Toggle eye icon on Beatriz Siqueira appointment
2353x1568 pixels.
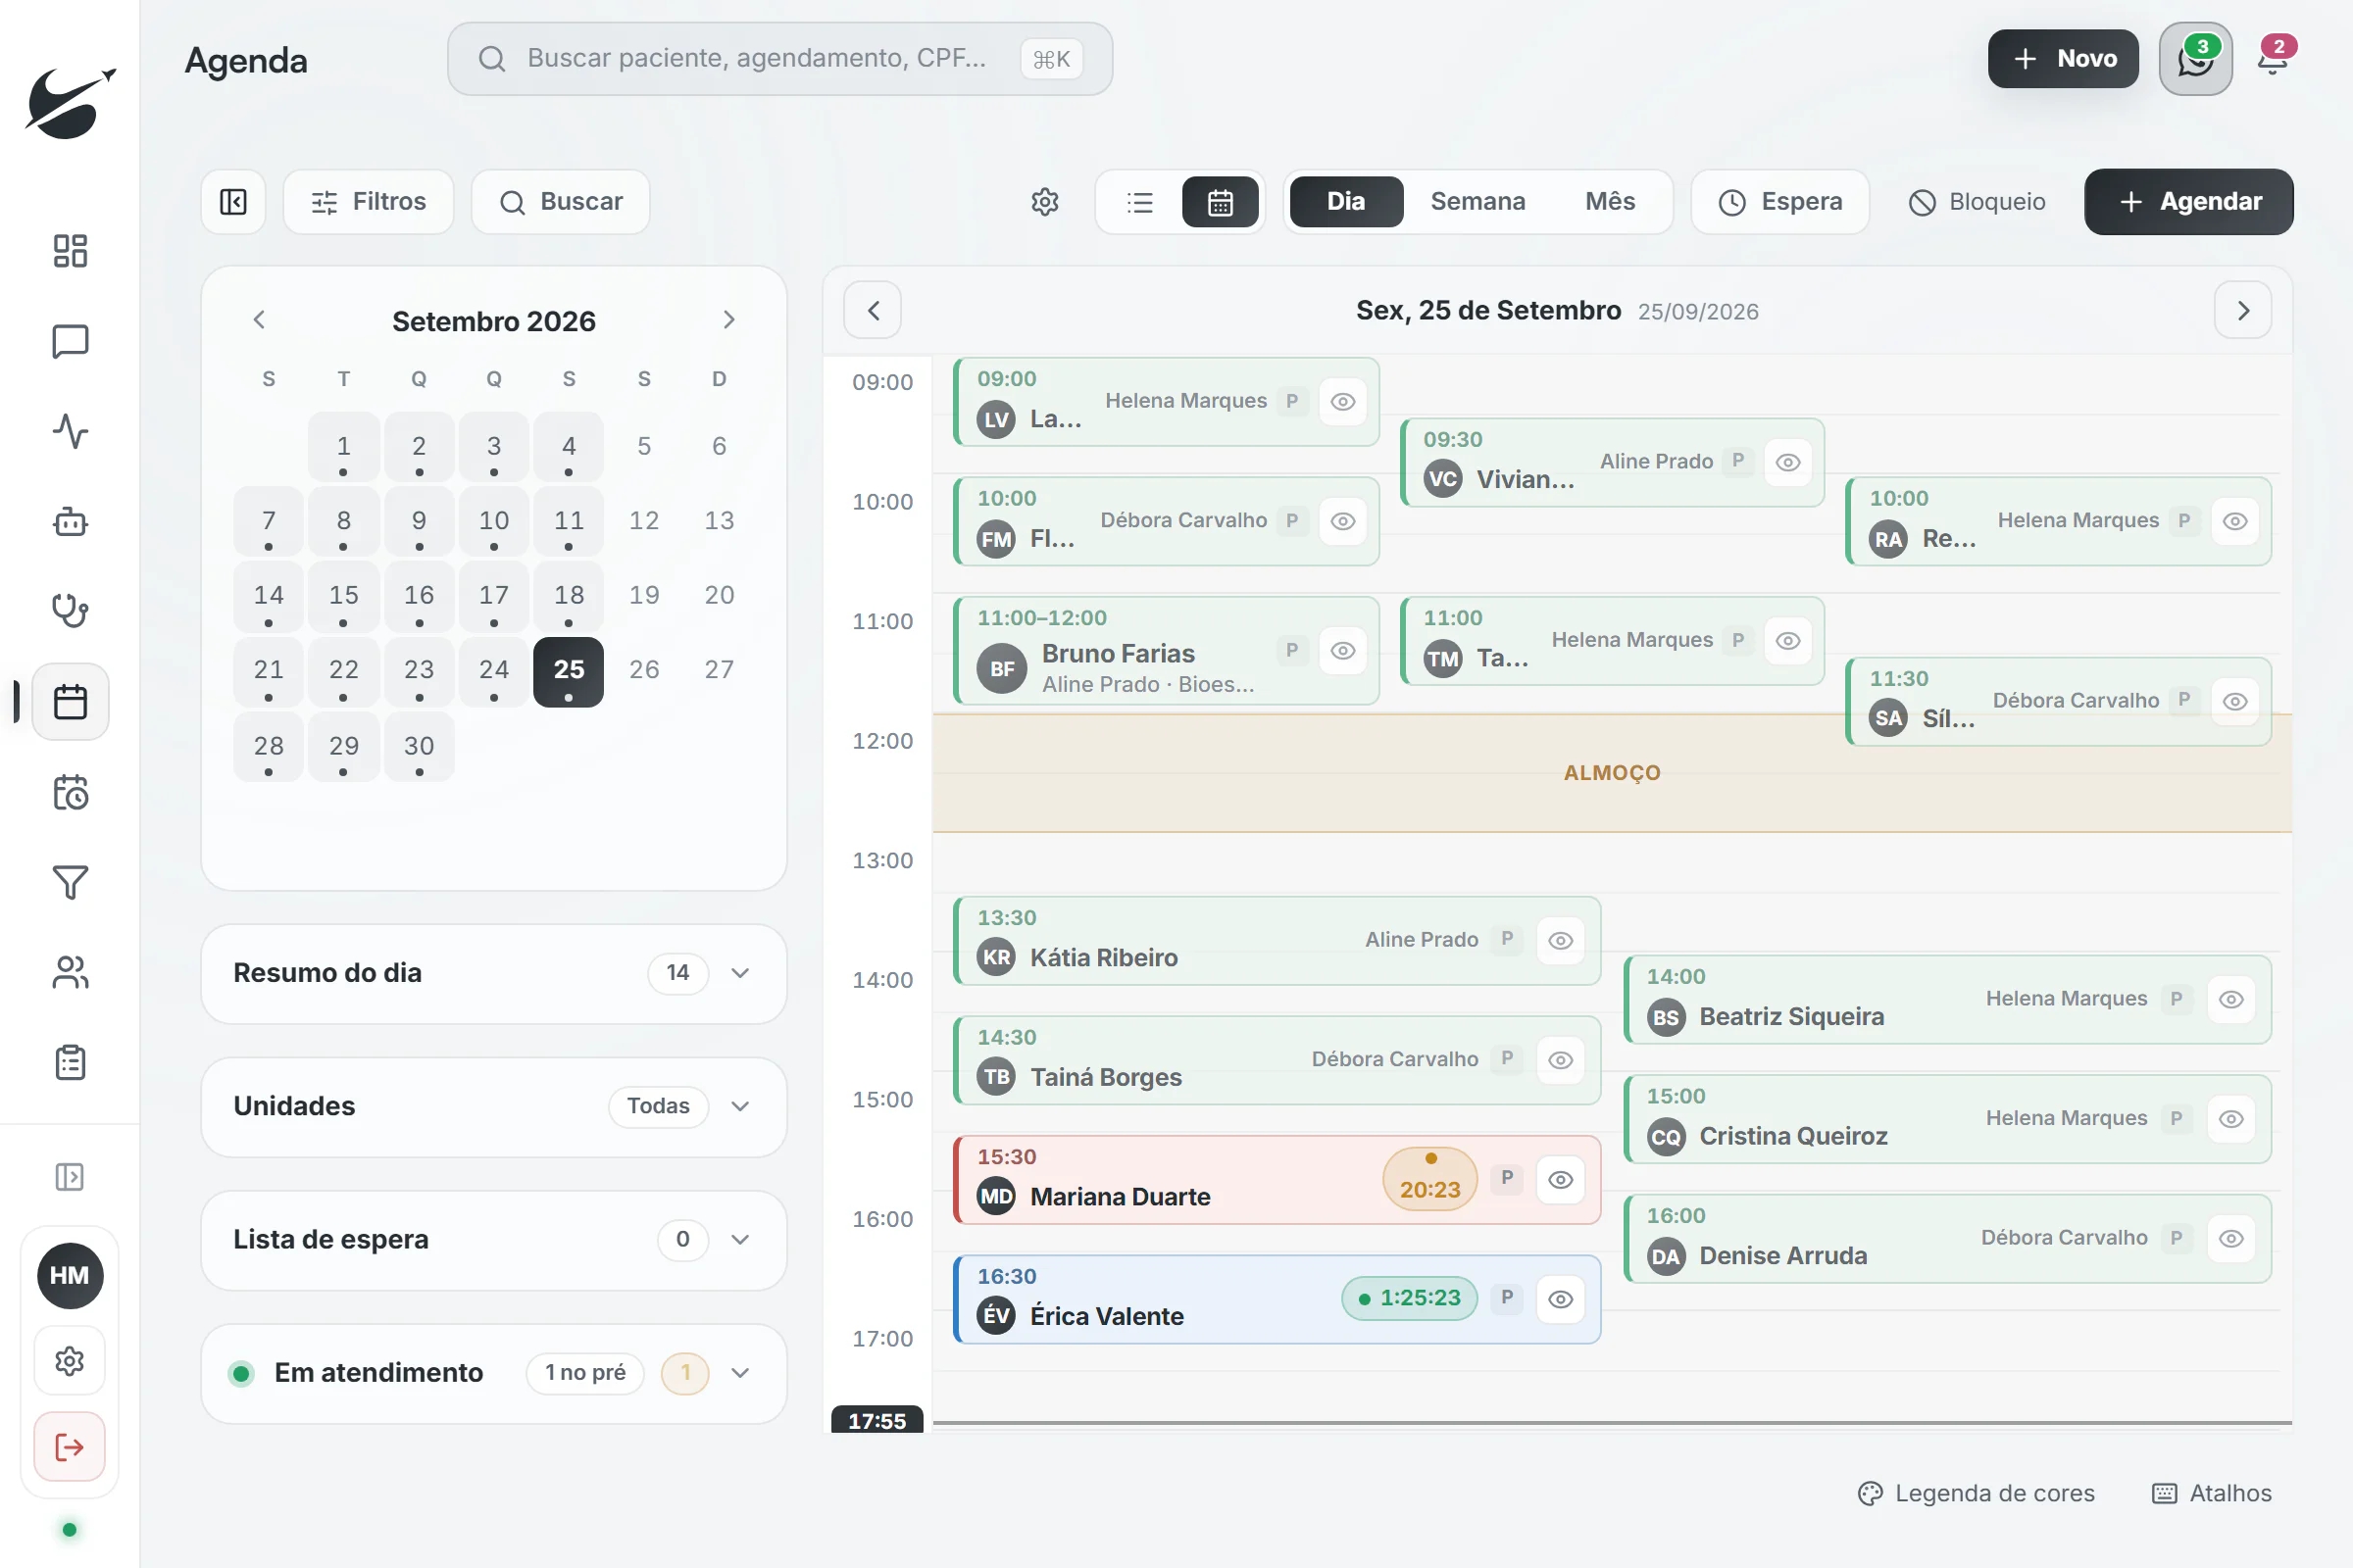tap(2231, 999)
